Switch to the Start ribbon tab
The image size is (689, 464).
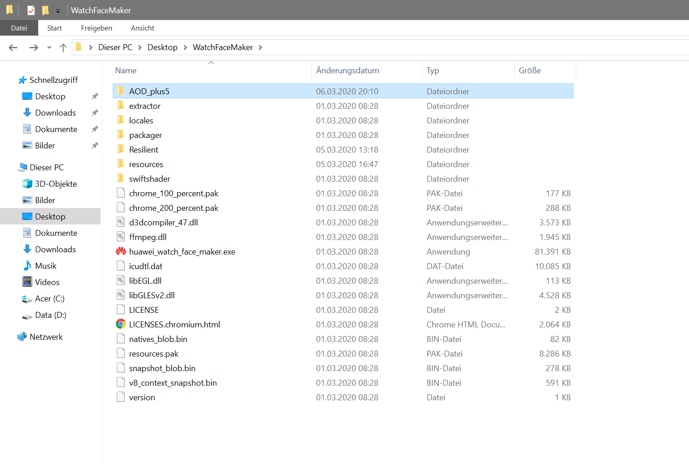click(55, 28)
